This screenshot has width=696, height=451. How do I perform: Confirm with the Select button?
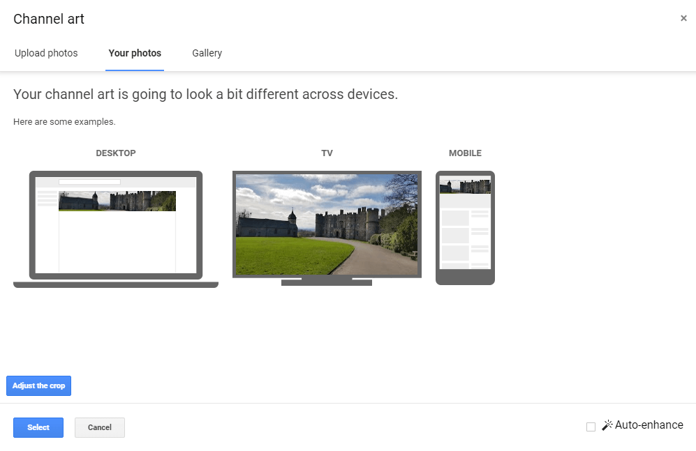pos(38,427)
